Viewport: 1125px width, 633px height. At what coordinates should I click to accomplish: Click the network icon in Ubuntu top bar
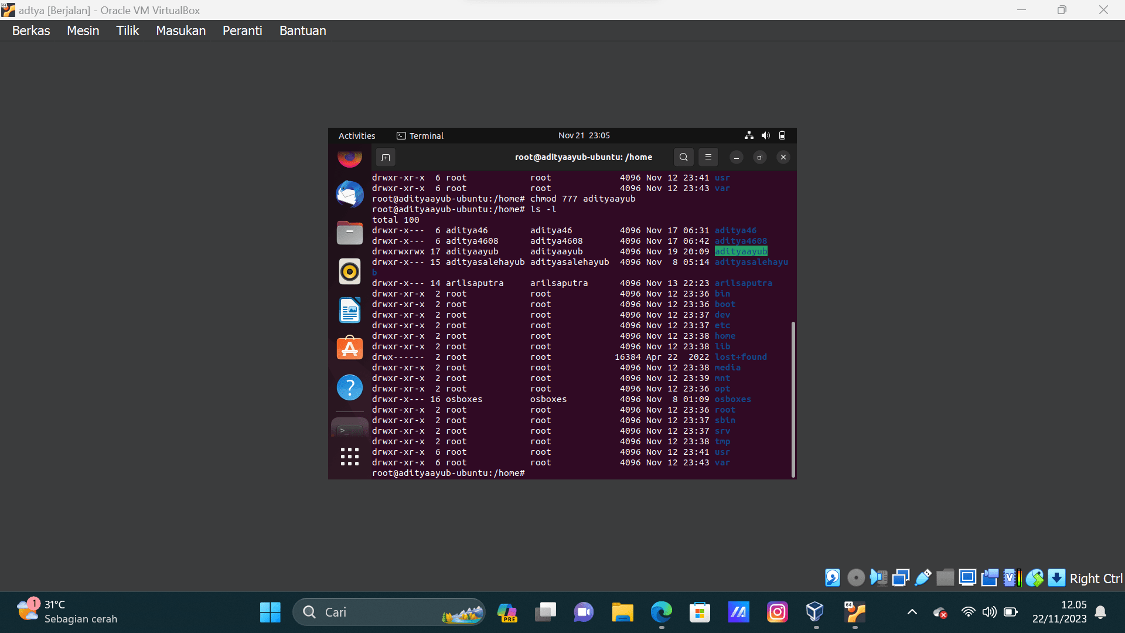pyautogui.click(x=749, y=135)
